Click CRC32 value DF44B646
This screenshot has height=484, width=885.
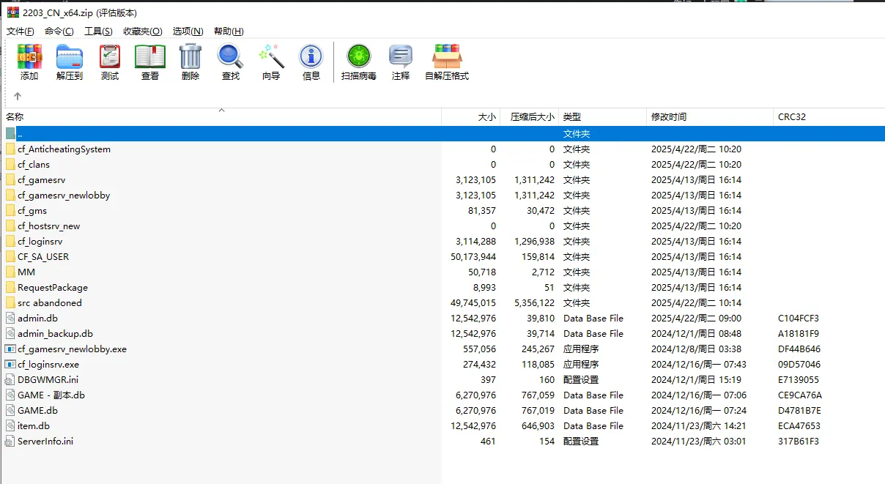[x=799, y=349]
